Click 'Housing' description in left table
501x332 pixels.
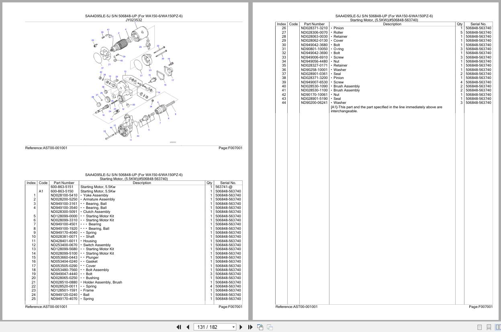(x=90, y=241)
